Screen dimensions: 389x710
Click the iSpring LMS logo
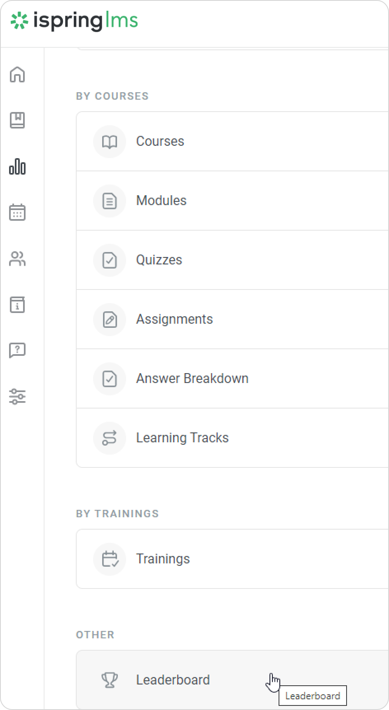coord(75,21)
